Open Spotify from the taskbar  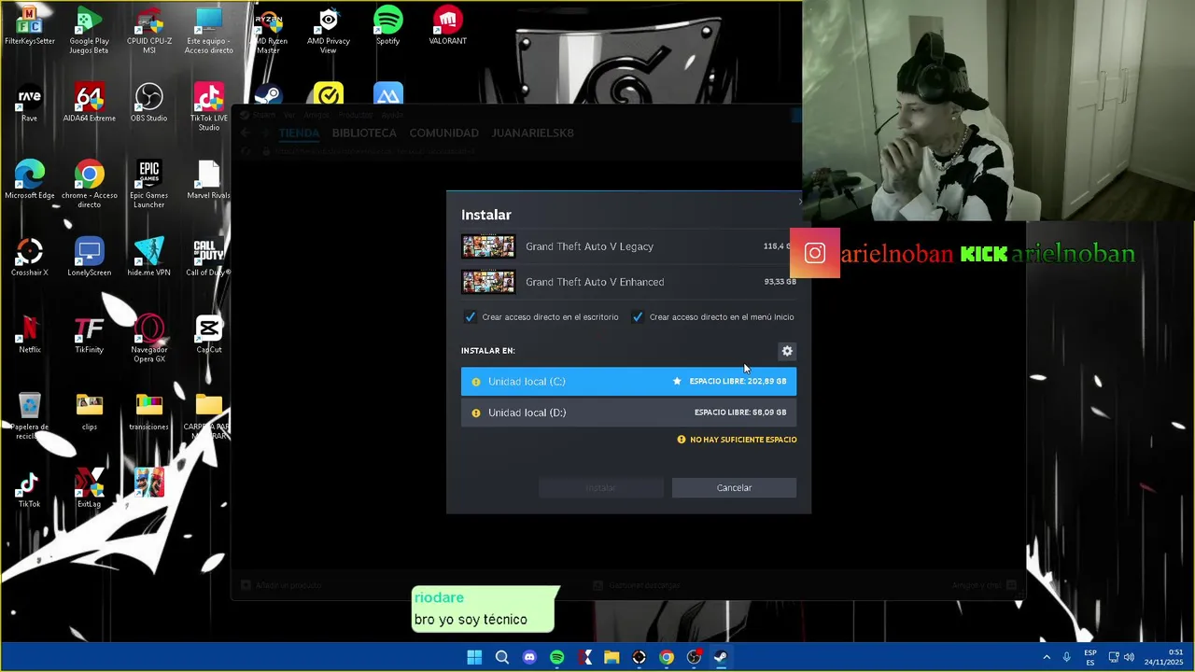(x=557, y=657)
